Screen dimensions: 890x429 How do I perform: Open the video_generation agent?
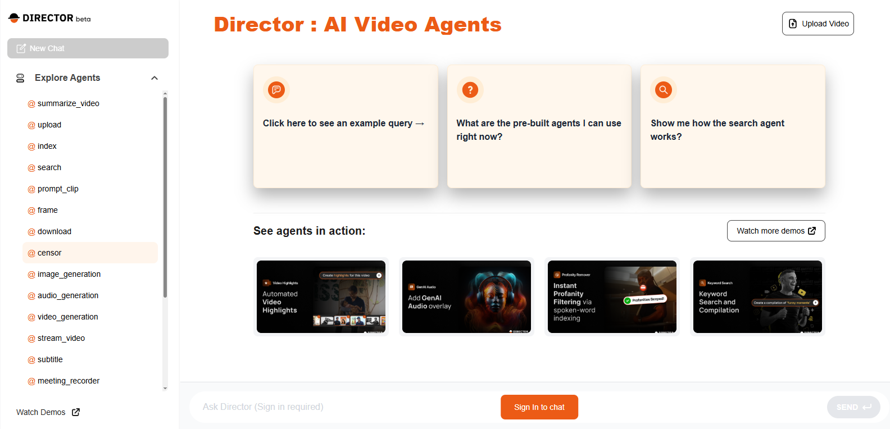[90, 317]
